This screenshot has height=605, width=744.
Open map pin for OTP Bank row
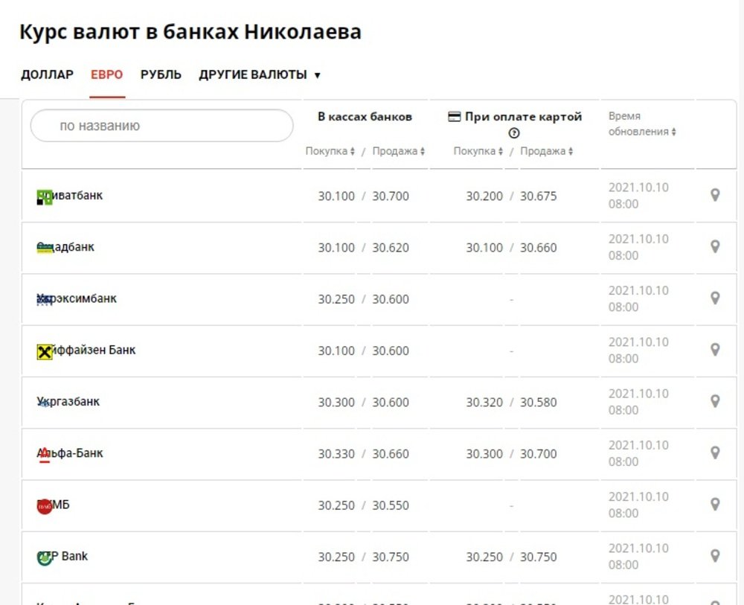715,556
